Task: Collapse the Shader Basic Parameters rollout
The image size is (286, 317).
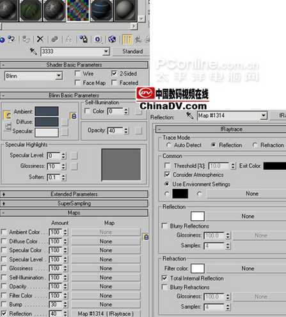Action: pos(74,65)
